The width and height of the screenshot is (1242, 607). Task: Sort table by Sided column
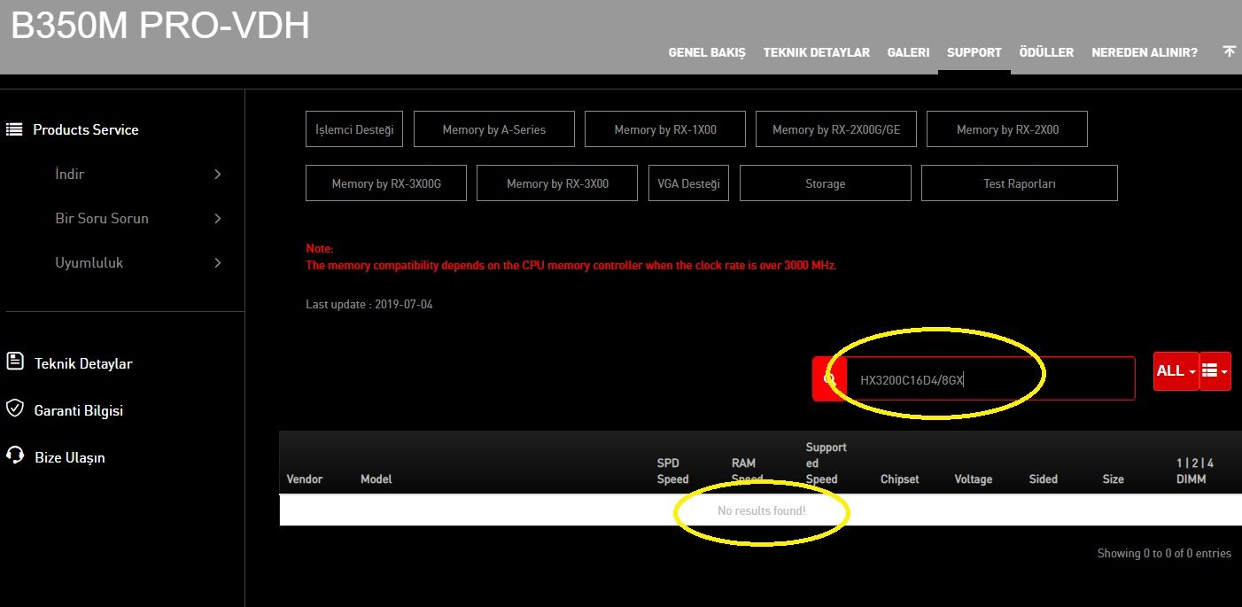(x=1044, y=479)
